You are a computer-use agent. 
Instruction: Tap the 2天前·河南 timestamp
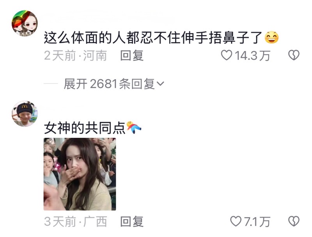(x=76, y=55)
